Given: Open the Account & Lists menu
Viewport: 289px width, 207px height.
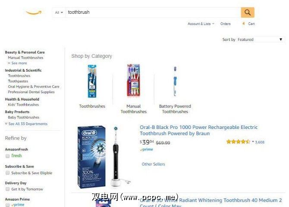Looking at the screenshot, I should [201, 24].
